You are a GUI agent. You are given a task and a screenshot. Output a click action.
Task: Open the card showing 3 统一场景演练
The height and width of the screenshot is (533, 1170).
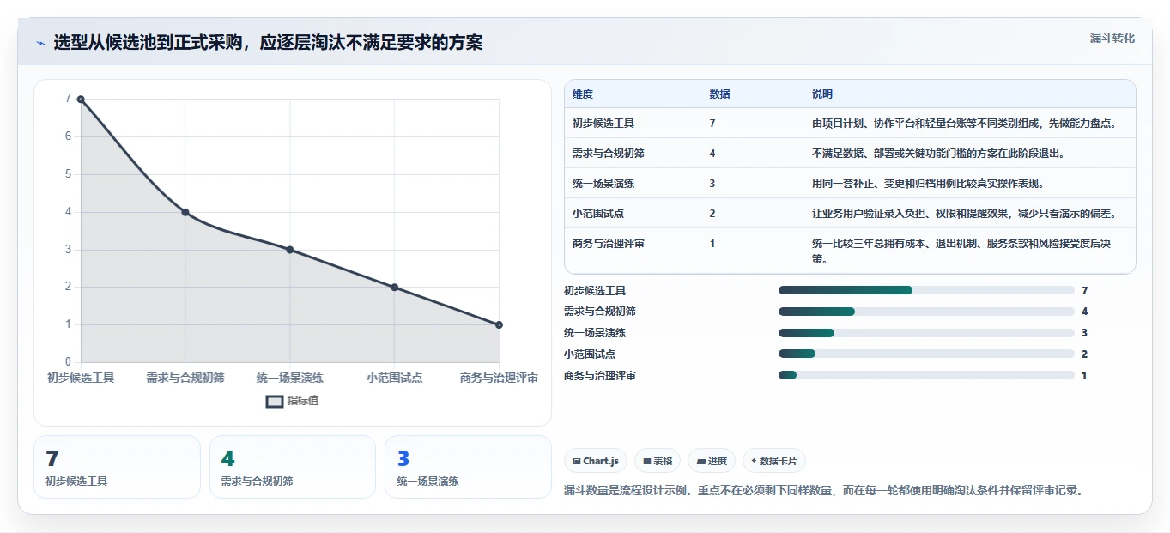(x=468, y=467)
